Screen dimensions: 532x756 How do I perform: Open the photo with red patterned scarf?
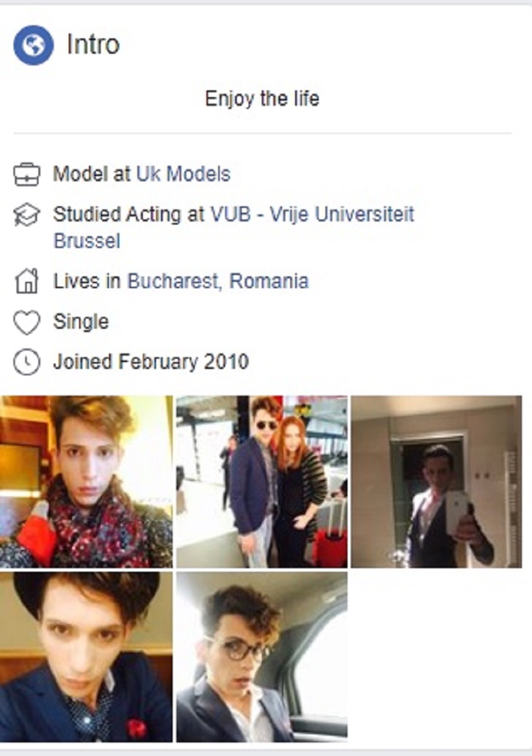click(86, 482)
